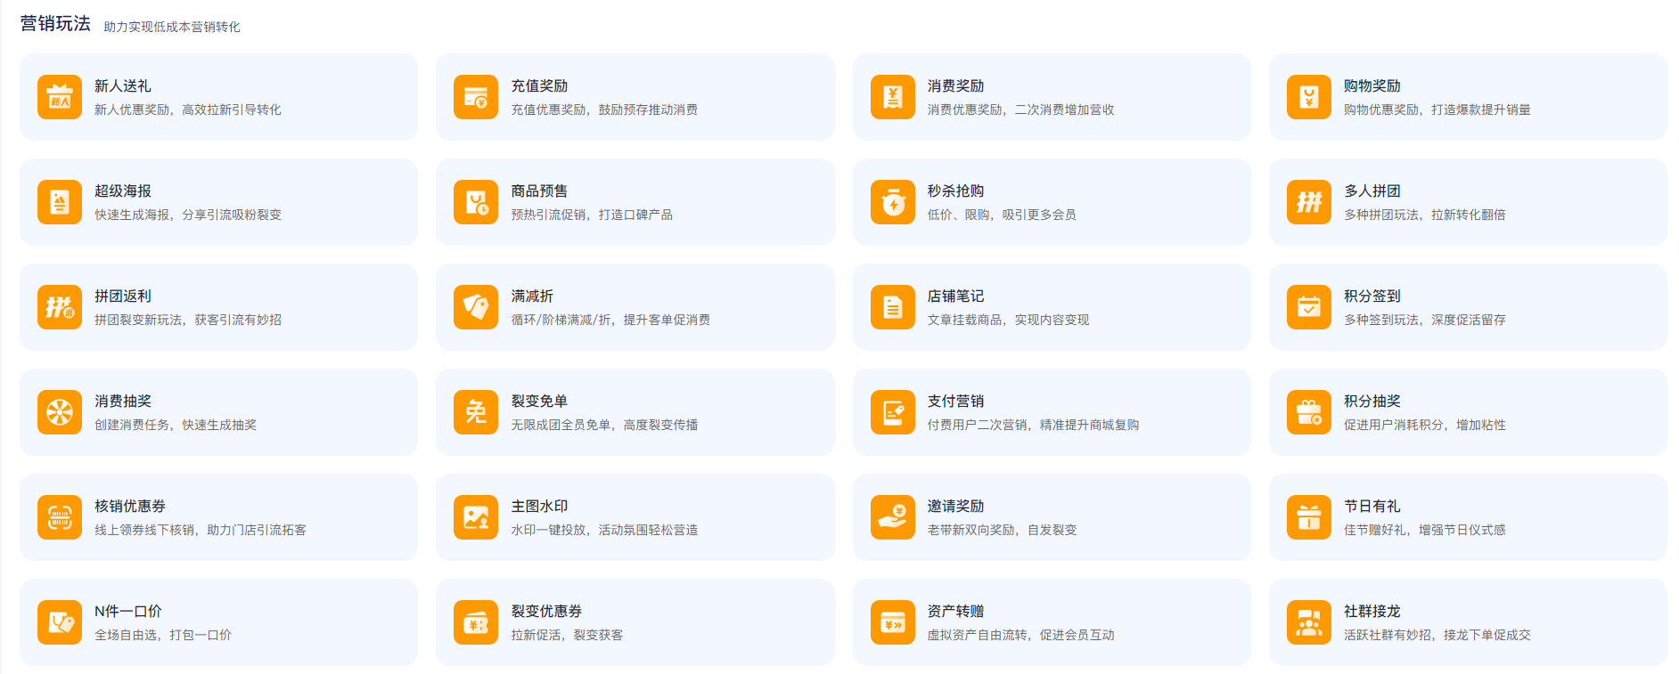Image resolution: width=1679 pixels, height=674 pixels.
Task: Select the 秒杀抢购 stopwatch icon
Action: tap(892, 202)
